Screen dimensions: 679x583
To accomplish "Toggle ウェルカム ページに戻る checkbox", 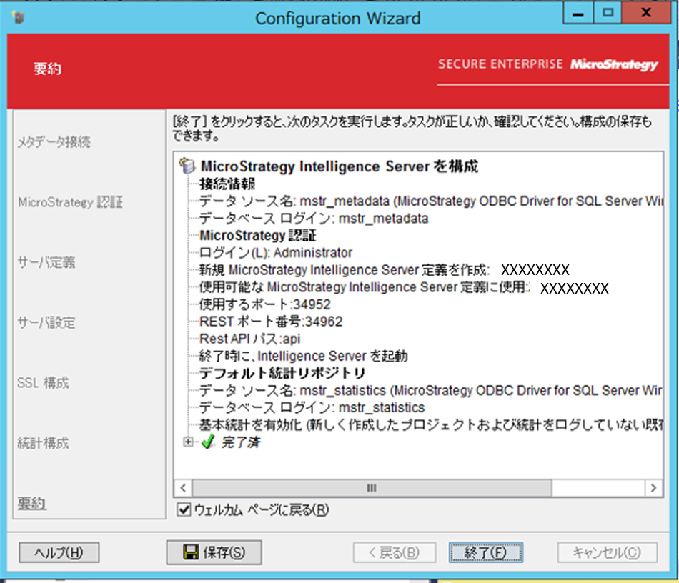I will click(x=184, y=509).
